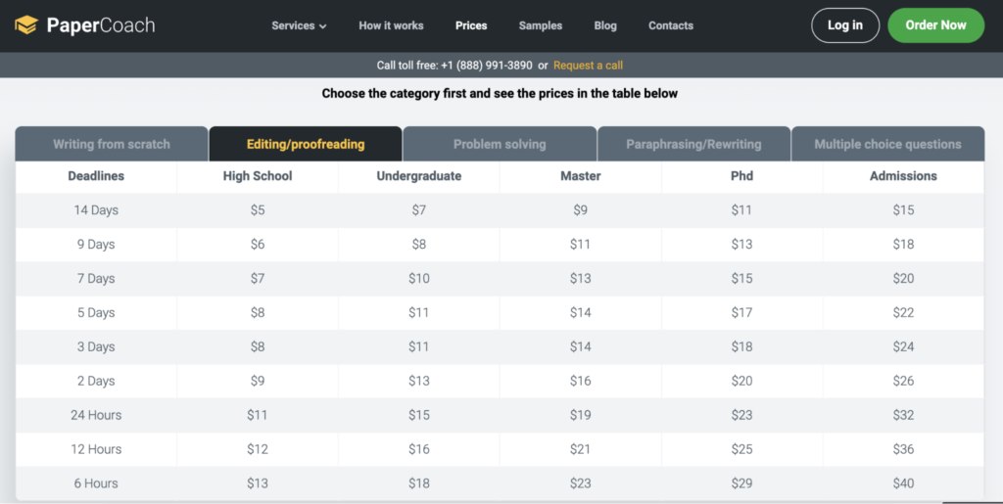The height and width of the screenshot is (504, 1003).
Task: Switch to the Problem solving tab
Action: [x=500, y=144]
